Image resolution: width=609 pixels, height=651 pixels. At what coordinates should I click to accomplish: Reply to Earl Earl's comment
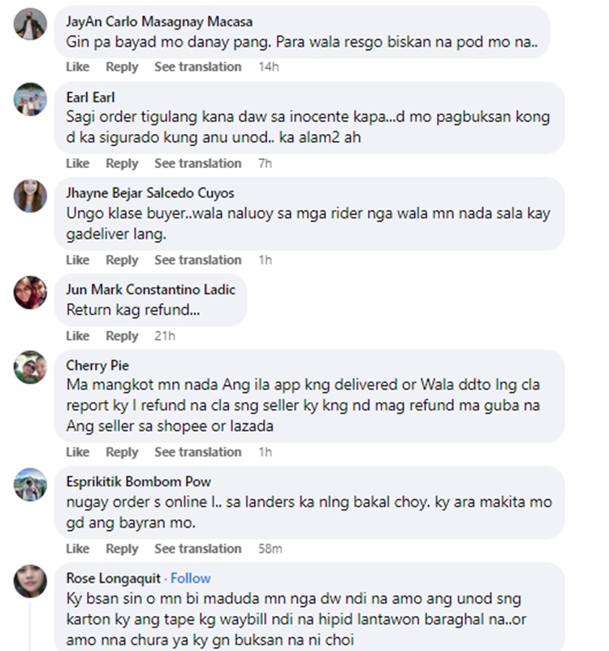click(122, 164)
